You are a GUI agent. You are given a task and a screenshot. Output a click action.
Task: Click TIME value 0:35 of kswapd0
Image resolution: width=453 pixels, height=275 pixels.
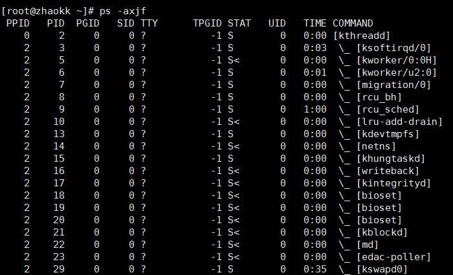pyautogui.click(x=315, y=269)
